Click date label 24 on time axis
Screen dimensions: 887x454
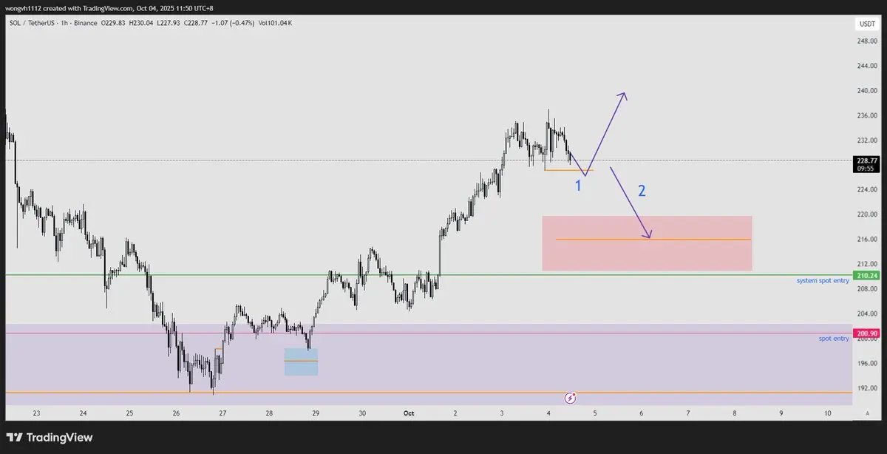(x=83, y=413)
